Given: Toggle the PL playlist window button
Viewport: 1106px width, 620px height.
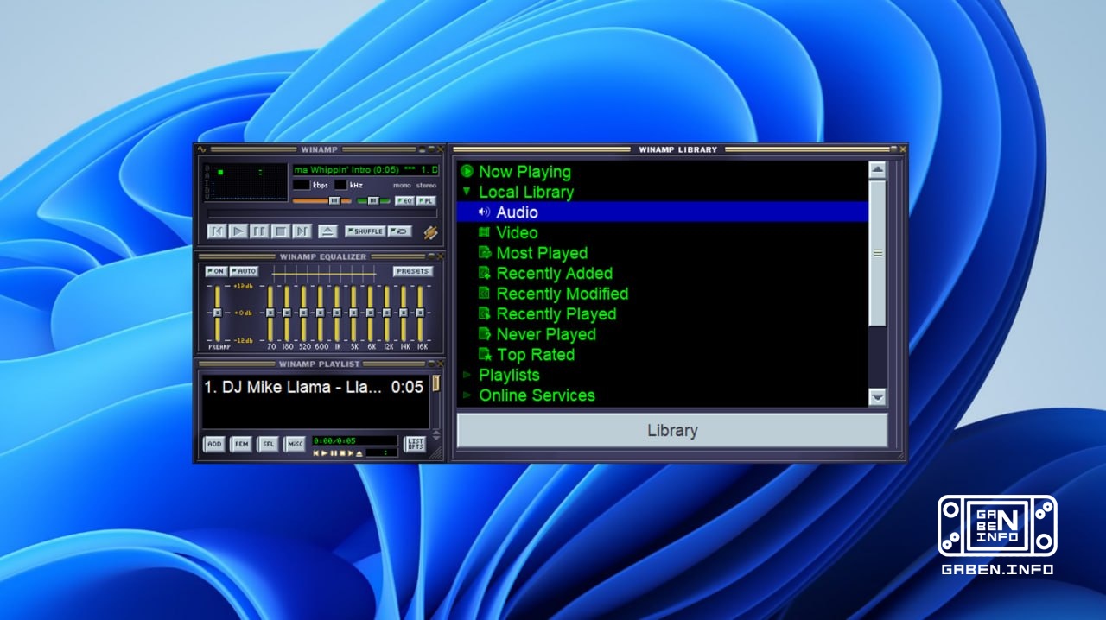Looking at the screenshot, I should pyautogui.click(x=426, y=200).
